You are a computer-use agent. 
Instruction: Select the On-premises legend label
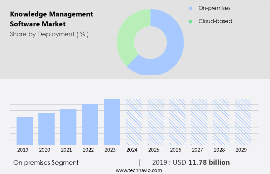[x=214, y=8]
